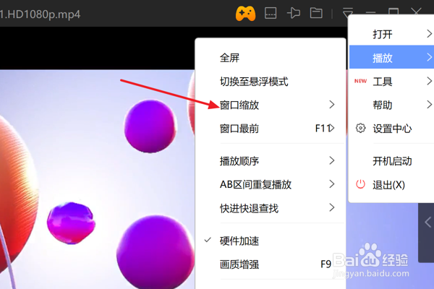Toggle 开机启动 in the main menu
434x289 pixels.
tap(391, 161)
